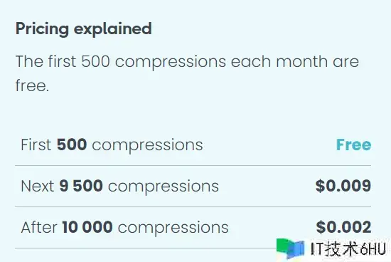Click the word free ending the paragraph
Viewport: 391px width, 262px height.
tap(32, 85)
